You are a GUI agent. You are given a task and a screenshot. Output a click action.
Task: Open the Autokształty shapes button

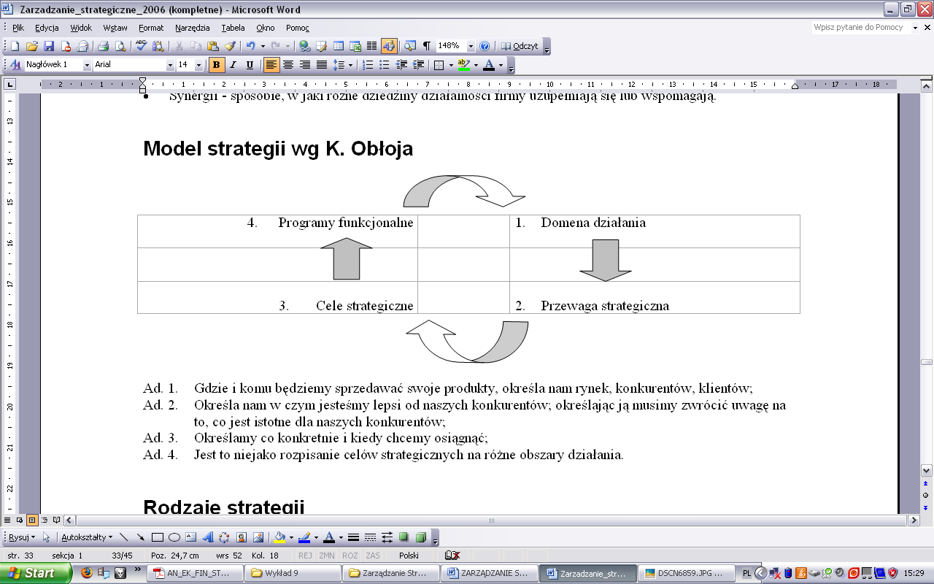click(86, 537)
